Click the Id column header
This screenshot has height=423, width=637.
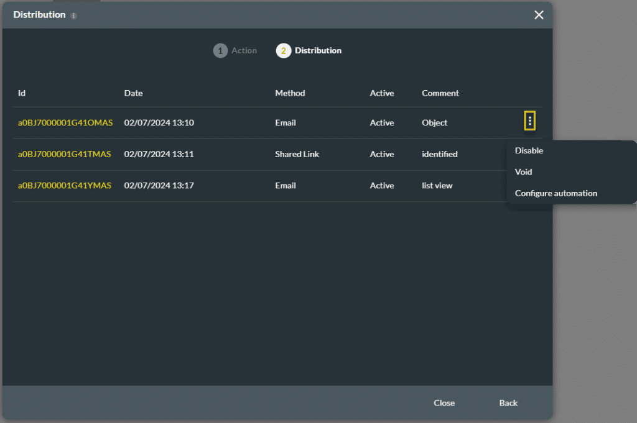point(22,93)
